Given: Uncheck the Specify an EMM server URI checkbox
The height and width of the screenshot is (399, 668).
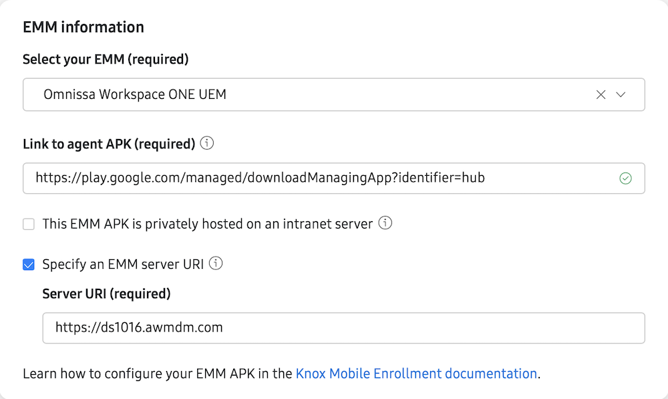Looking at the screenshot, I should tap(29, 265).
